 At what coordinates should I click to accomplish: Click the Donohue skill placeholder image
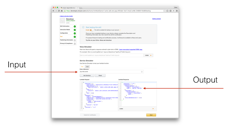point(62,21)
